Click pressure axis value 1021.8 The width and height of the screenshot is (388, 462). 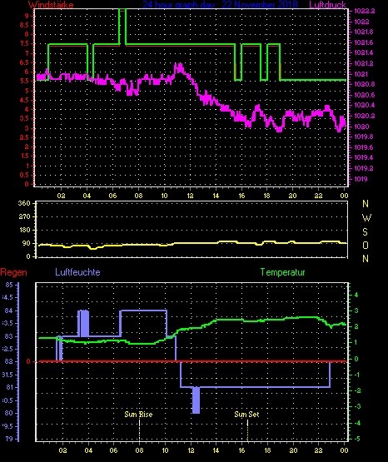click(x=364, y=32)
